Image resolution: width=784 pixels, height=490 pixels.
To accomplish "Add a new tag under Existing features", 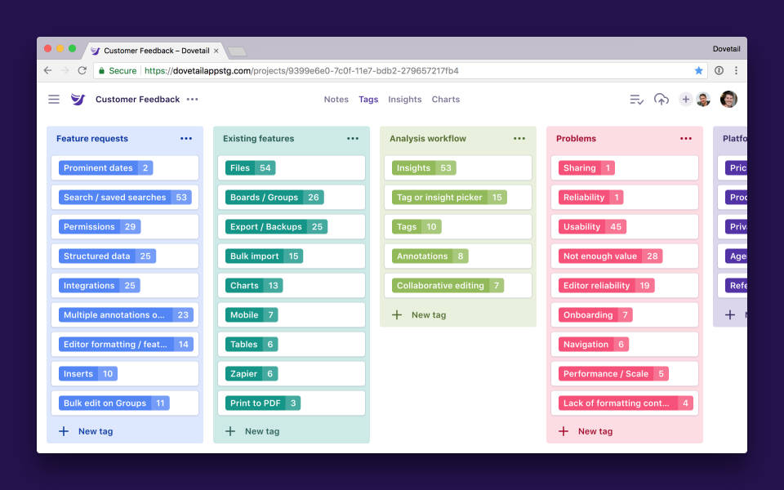I will [253, 431].
